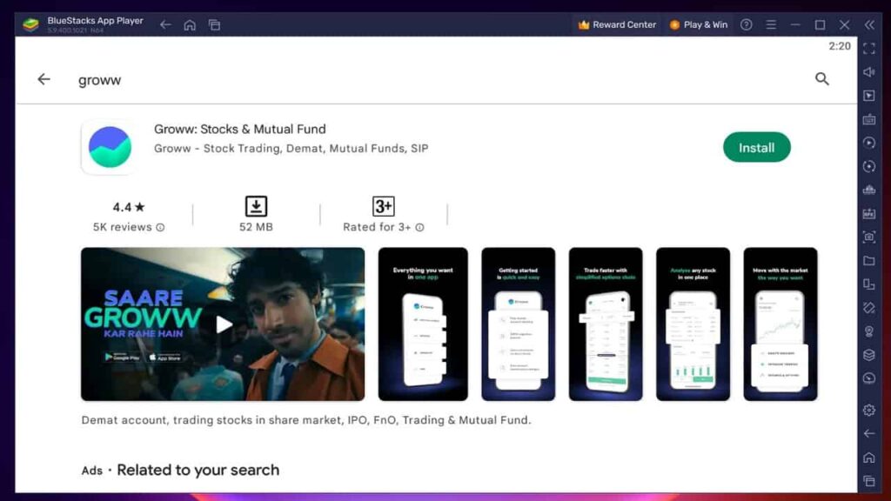This screenshot has width=891, height=501.
Task: Open the 'Getting started' screenshot thumbnail
Action: point(519,324)
